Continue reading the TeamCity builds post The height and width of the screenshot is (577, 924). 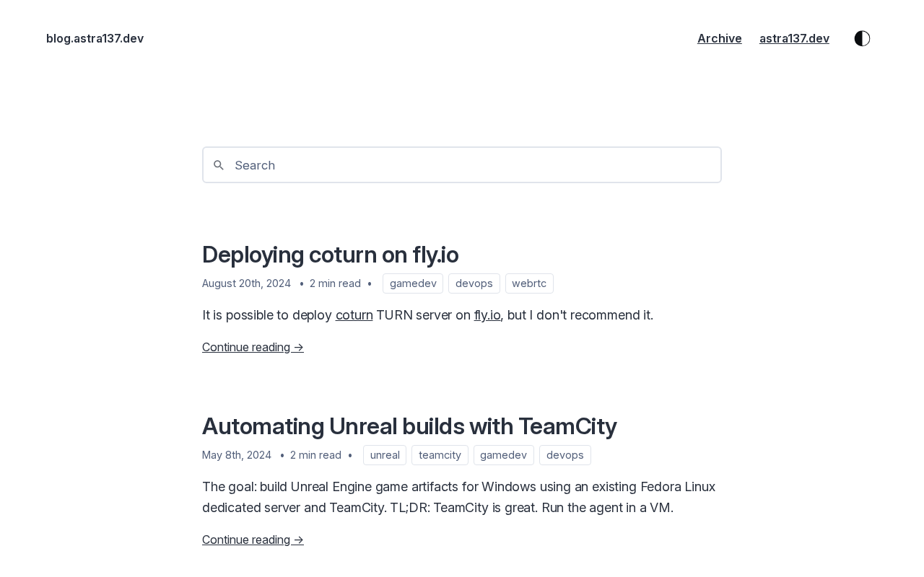coord(253,539)
